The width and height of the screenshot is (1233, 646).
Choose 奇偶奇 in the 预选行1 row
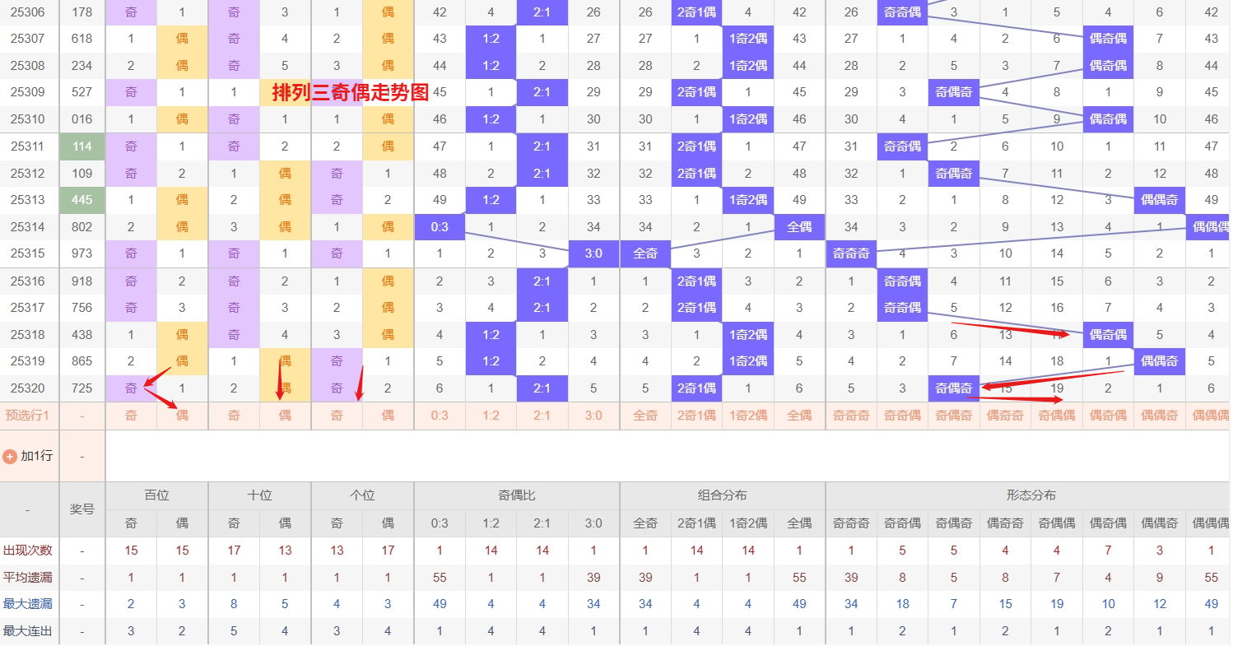[x=954, y=416]
